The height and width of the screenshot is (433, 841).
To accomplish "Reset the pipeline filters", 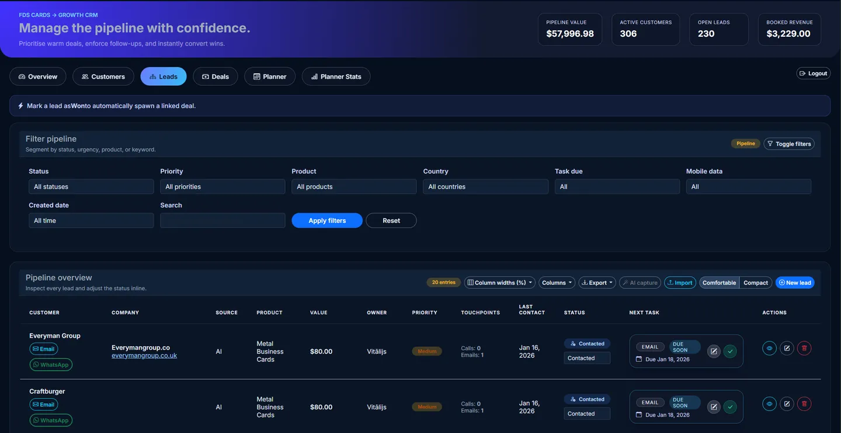I will pyautogui.click(x=391, y=221).
